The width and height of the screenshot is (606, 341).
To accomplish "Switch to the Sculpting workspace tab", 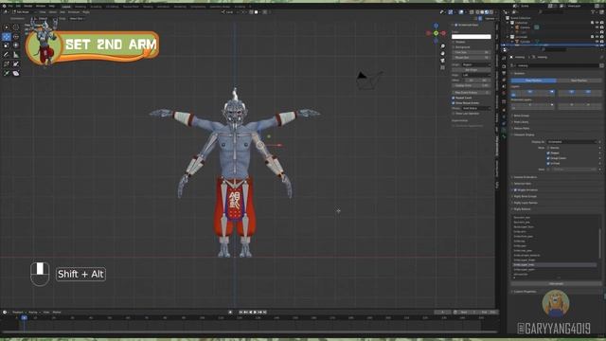I will (96, 7).
